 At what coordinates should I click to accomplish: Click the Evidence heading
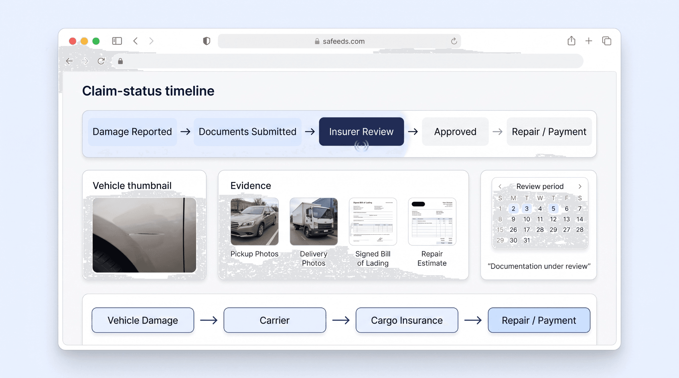click(x=251, y=186)
